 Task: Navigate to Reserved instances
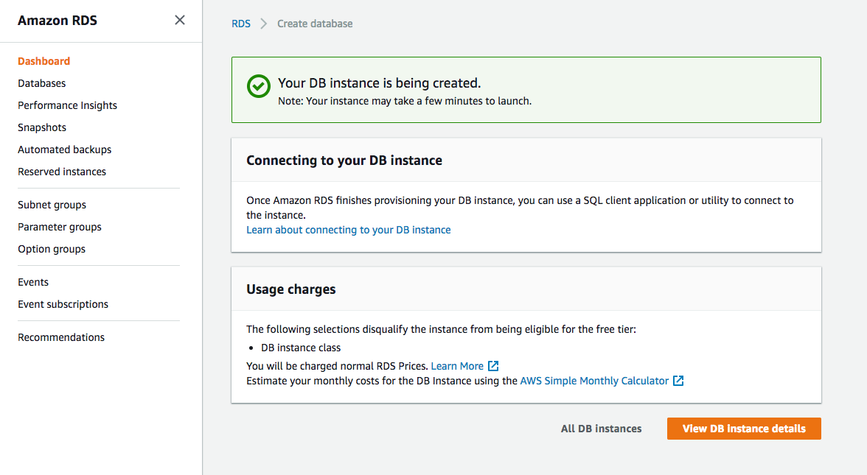pyautogui.click(x=62, y=172)
